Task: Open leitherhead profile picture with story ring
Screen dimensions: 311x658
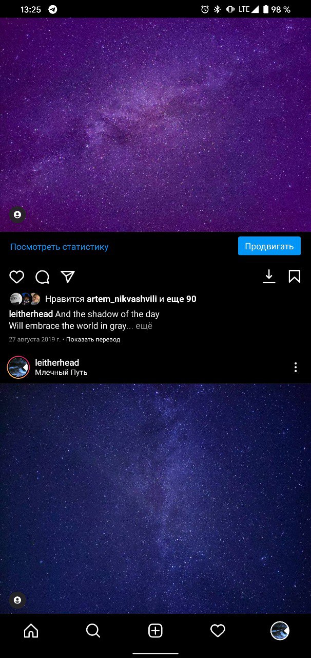Action: click(x=18, y=367)
